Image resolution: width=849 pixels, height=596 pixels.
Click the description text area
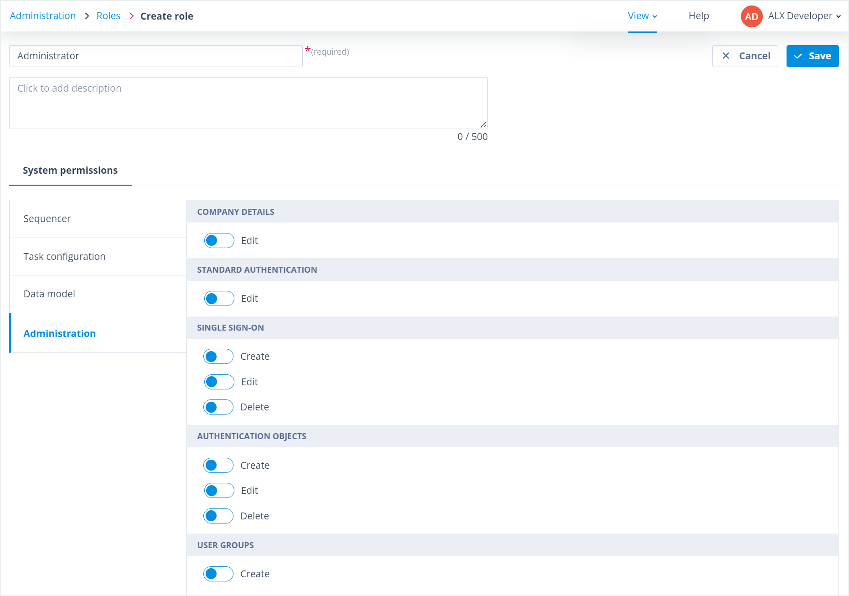point(248,103)
